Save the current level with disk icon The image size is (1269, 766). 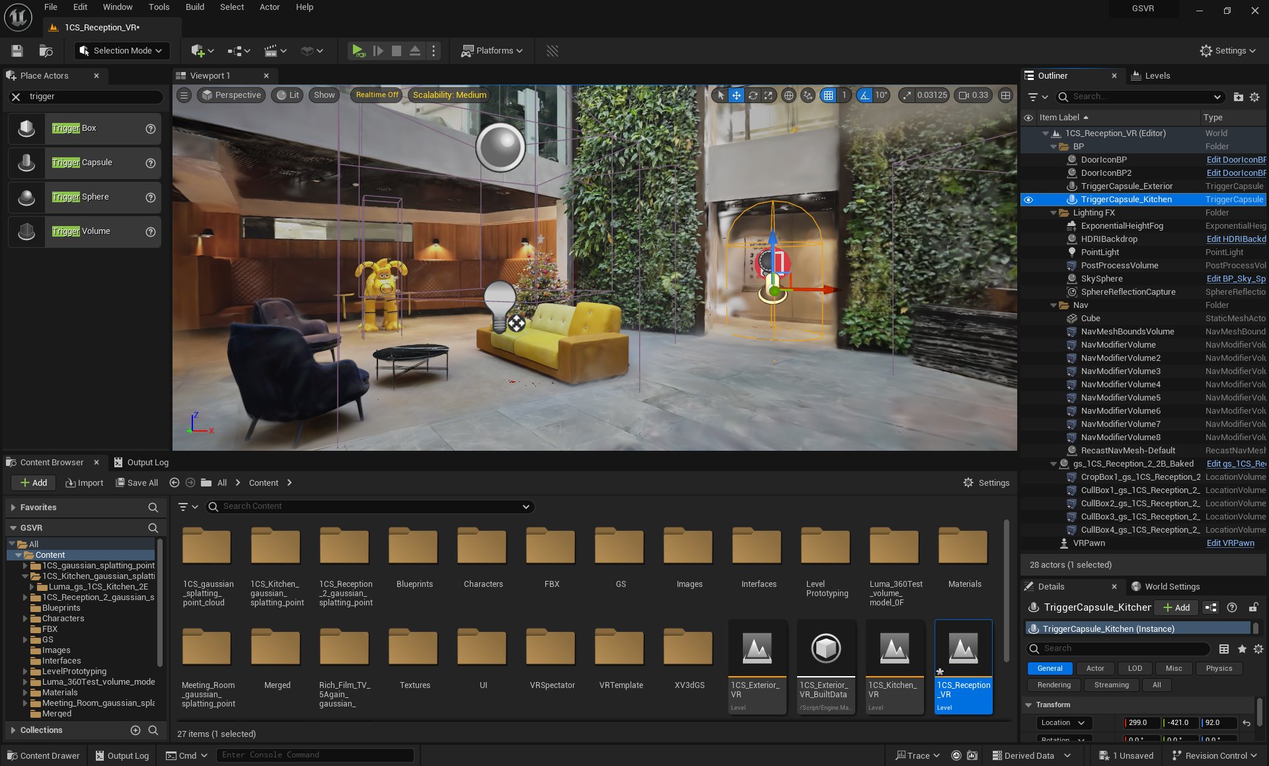[17, 51]
